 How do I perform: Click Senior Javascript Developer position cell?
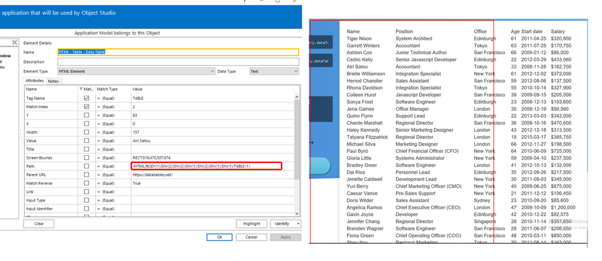click(426, 60)
